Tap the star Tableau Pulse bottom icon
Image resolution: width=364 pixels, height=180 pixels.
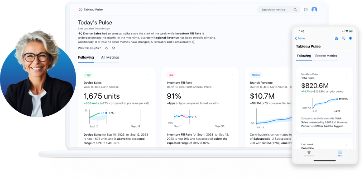[309, 152]
